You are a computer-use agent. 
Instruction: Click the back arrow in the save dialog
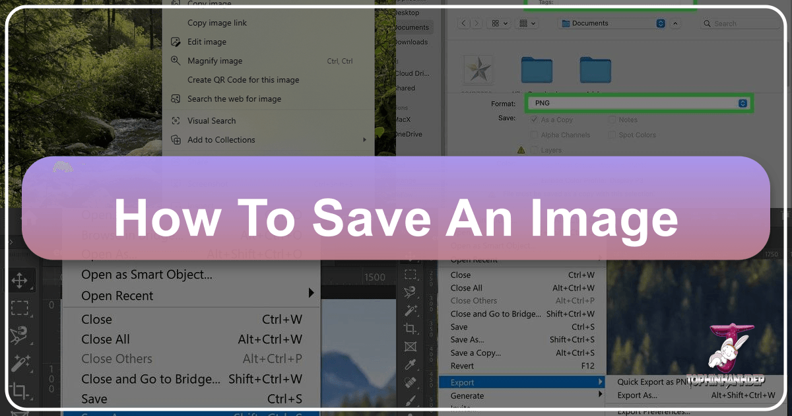[x=464, y=23]
